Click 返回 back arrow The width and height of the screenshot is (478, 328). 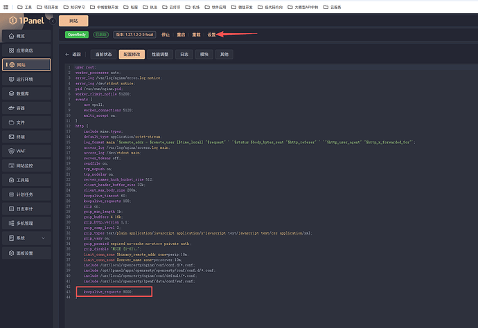click(73, 54)
